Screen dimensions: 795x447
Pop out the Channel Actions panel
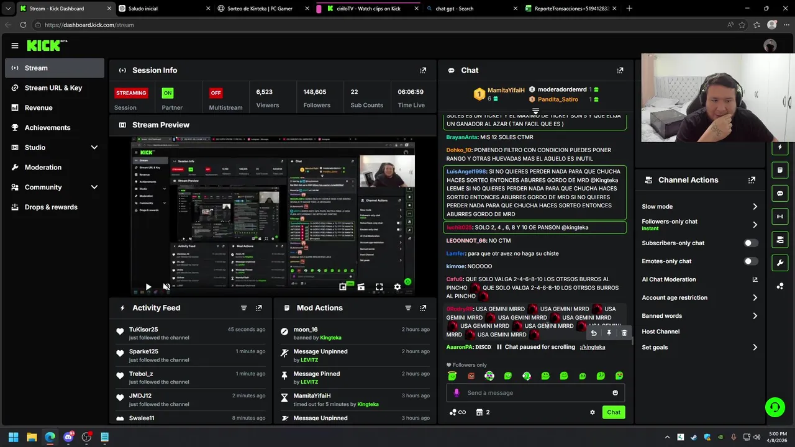click(x=752, y=180)
